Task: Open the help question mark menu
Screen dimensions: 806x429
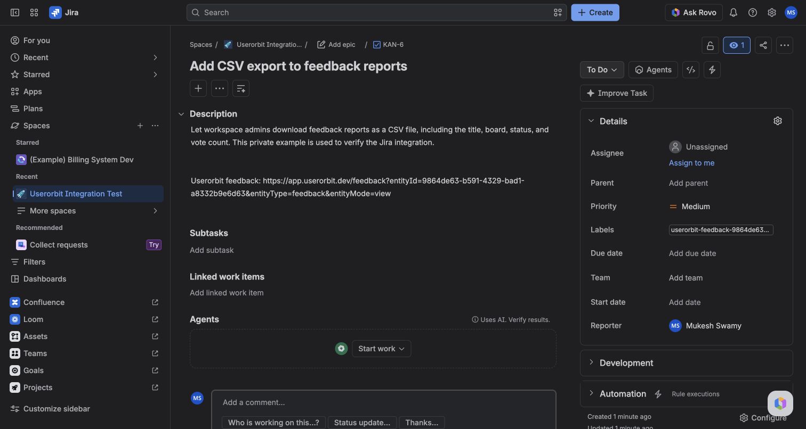Action: click(753, 12)
